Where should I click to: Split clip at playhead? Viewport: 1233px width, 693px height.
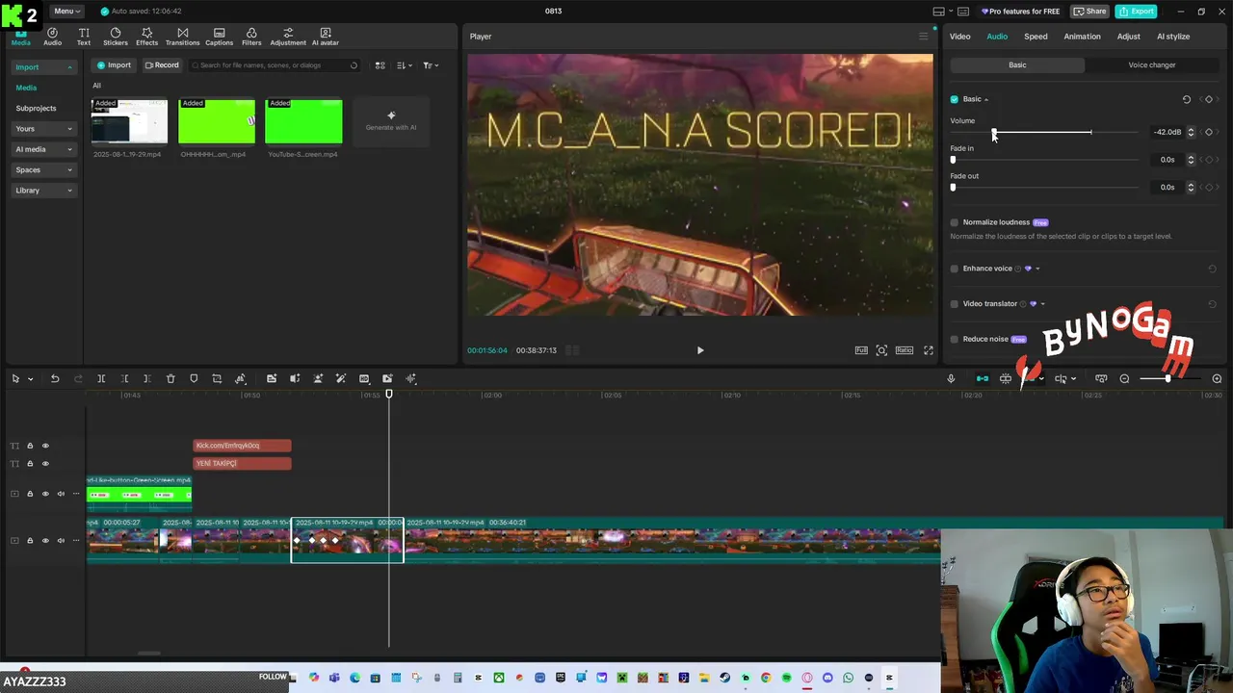click(101, 378)
